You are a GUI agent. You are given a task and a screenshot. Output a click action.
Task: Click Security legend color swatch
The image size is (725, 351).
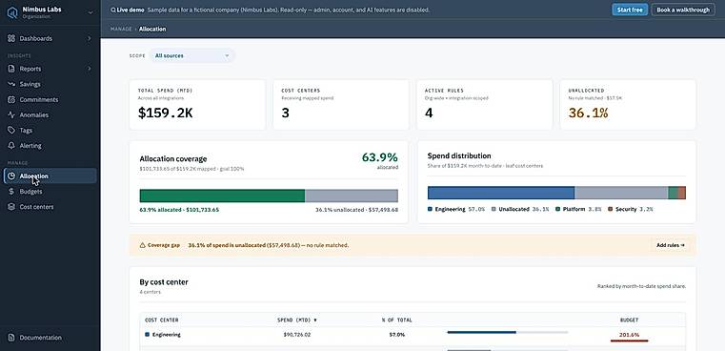click(611, 209)
